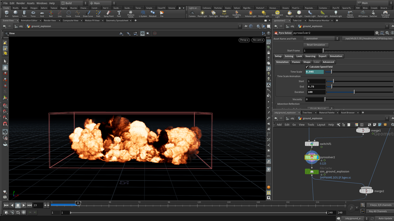Switch to the Geometry Spreadsheet tab
394x221 pixels.
pos(117,21)
